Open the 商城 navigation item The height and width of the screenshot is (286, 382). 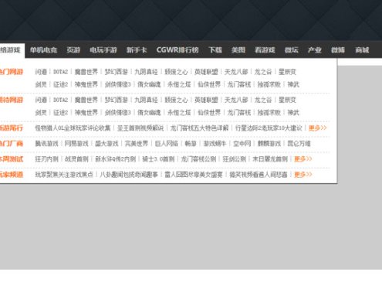click(362, 49)
